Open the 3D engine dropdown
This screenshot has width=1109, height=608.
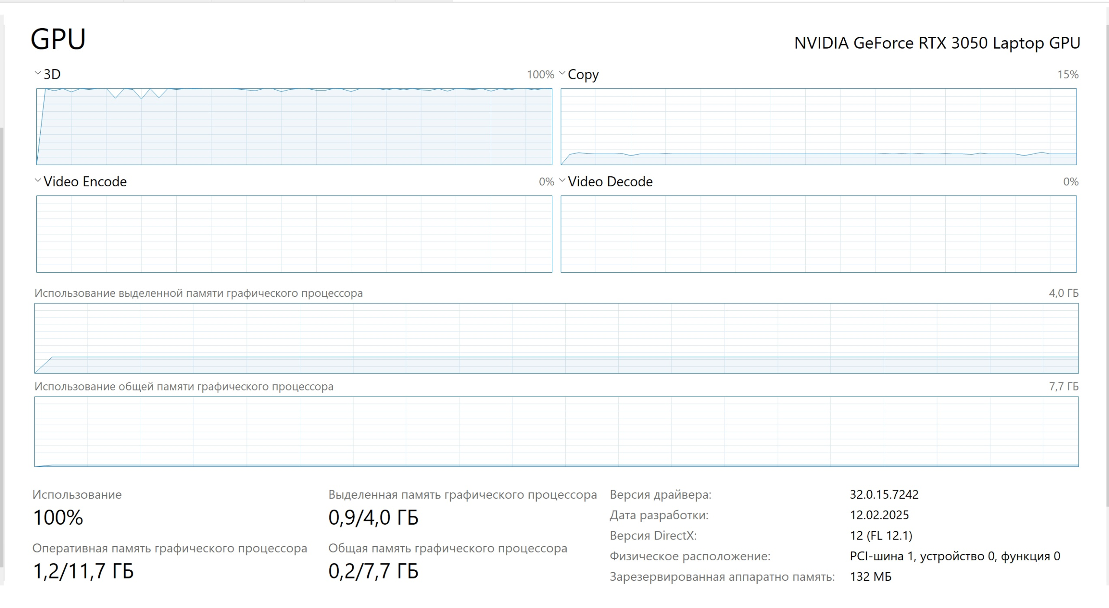coord(48,74)
